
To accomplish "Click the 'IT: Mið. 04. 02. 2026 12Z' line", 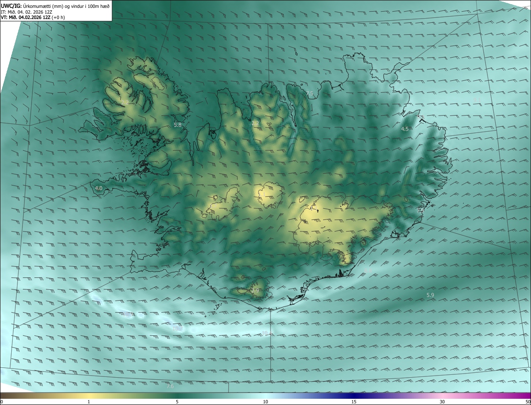I will 26,12.
